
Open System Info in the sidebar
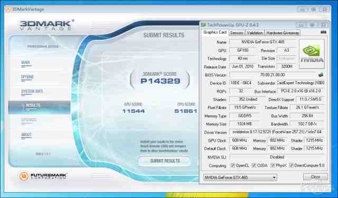[32, 91]
